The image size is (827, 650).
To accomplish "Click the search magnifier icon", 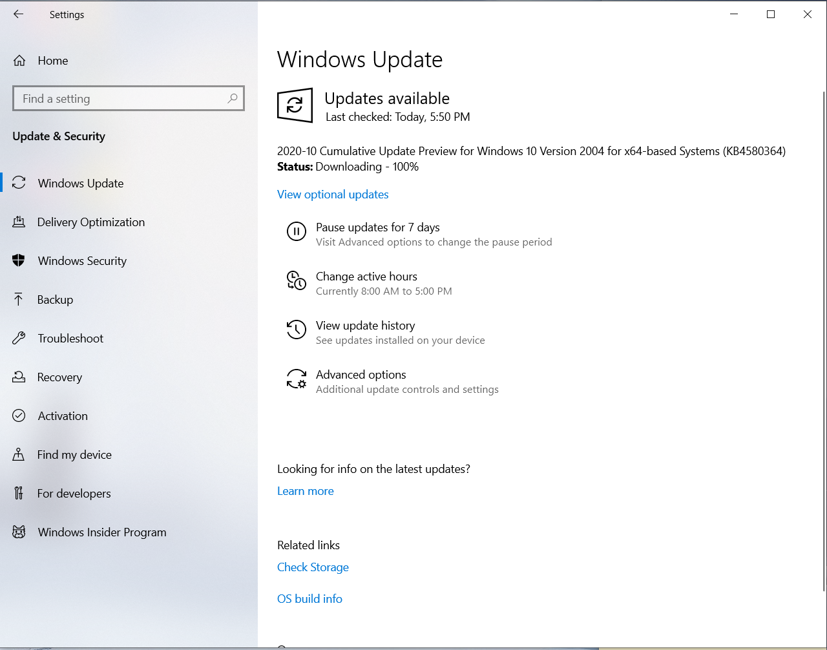I will [x=233, y=98].
